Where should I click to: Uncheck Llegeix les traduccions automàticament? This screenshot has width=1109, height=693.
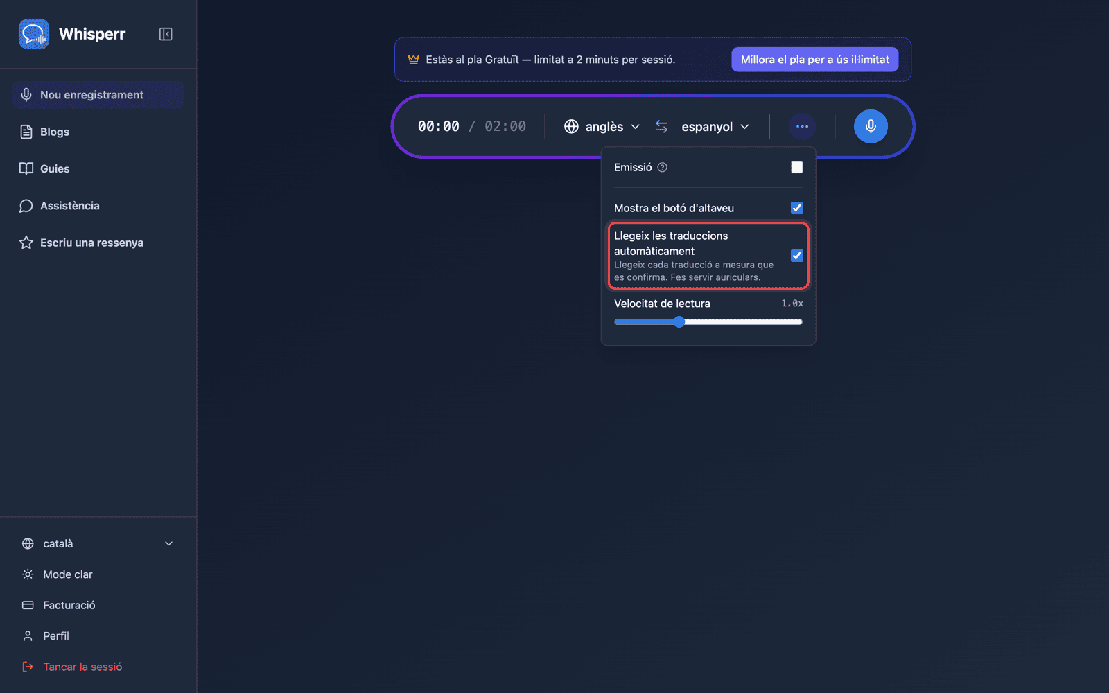(797, 256)
